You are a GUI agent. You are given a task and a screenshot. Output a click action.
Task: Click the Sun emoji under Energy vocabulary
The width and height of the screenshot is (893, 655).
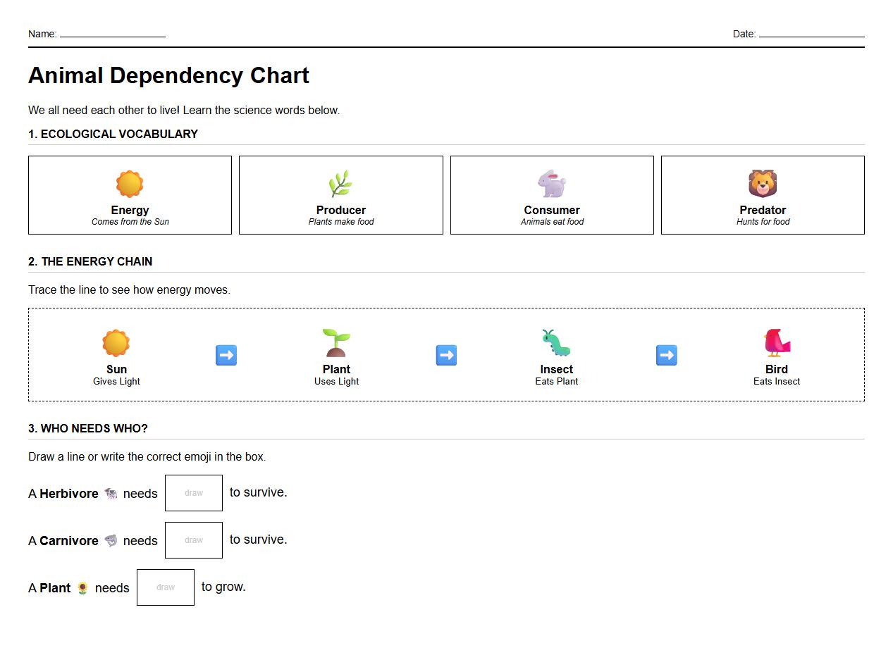coord(130,183)
